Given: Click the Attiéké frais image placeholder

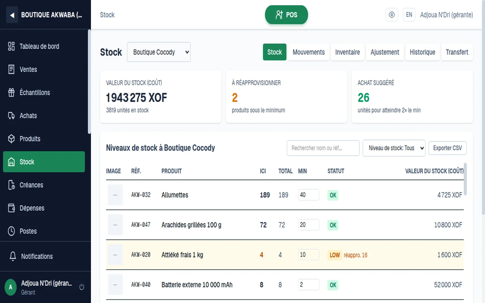Looking at the screenshot, I should pyautogui.click(x=115, y=255).
